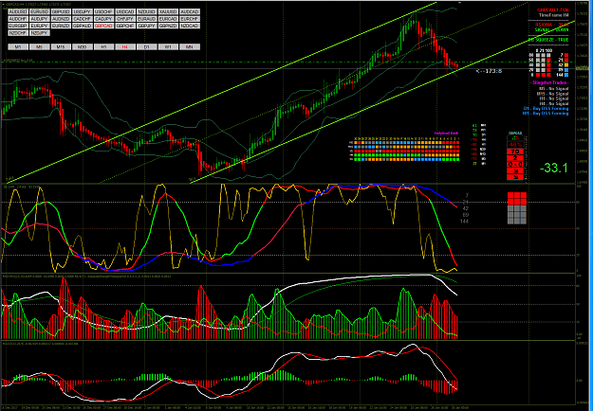Open EURJPY pair button
Viewport: 593px width, 411px height.
pos(40,26)
